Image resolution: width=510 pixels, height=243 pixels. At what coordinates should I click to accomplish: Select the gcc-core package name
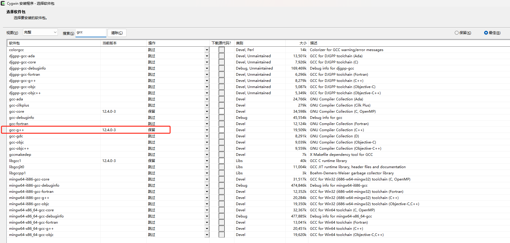pos(16,112)
